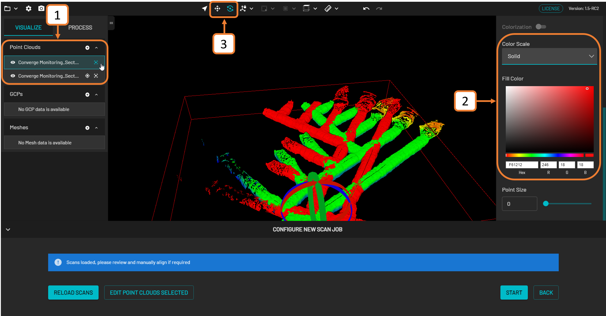
Task: Click the START button
Action: tap(514, 292)
